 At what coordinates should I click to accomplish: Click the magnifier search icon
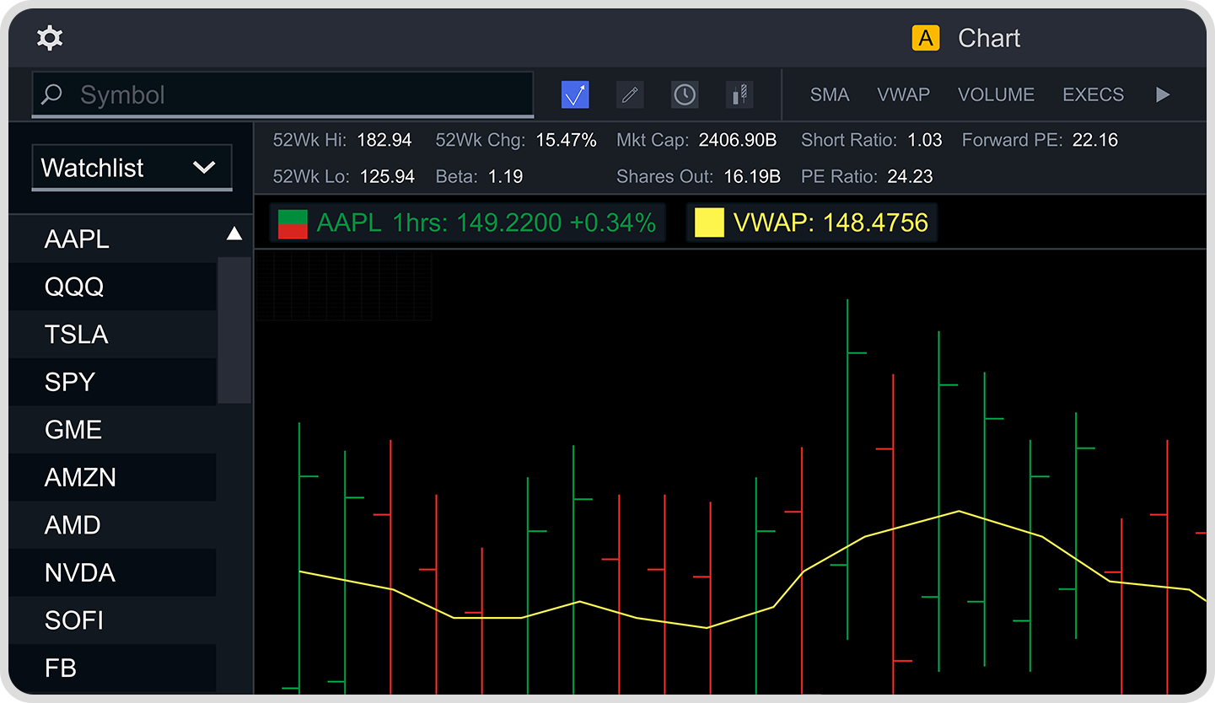(x=52, y=94)
